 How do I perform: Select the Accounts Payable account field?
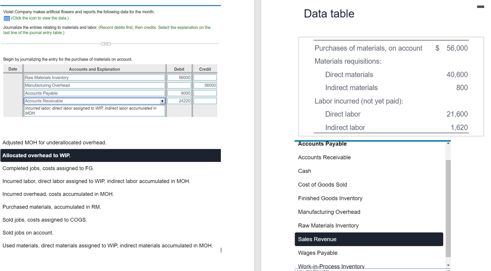tap(95, 93)
